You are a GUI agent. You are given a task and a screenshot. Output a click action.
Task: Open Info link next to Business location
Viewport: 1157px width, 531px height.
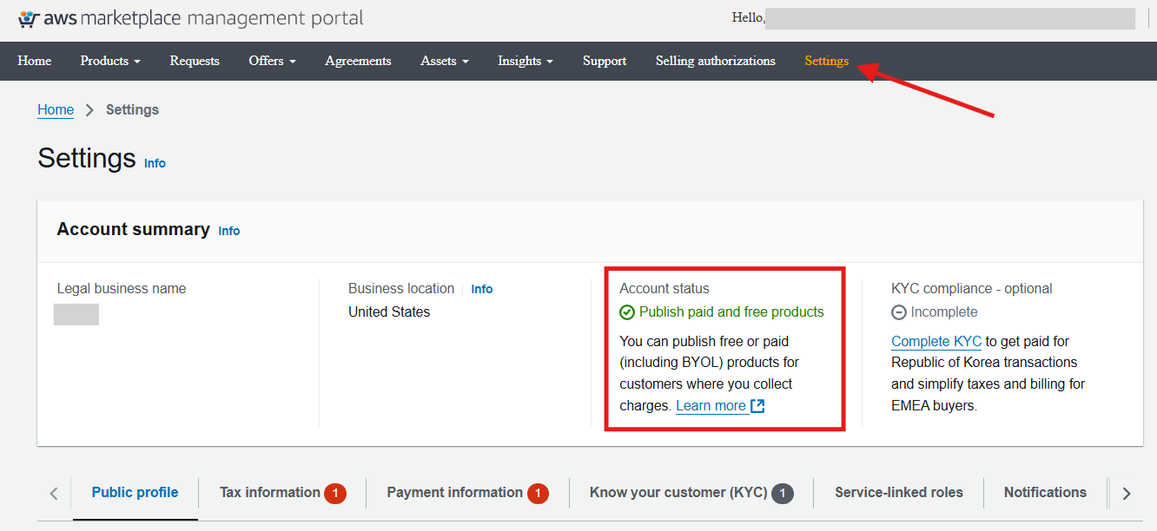482,289
